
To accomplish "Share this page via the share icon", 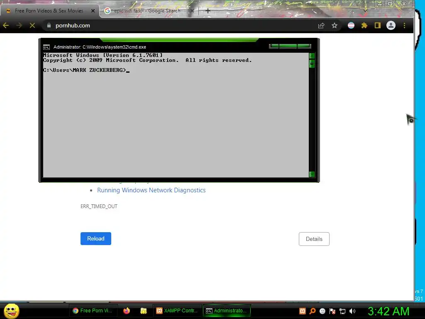I will pos(321,25).
